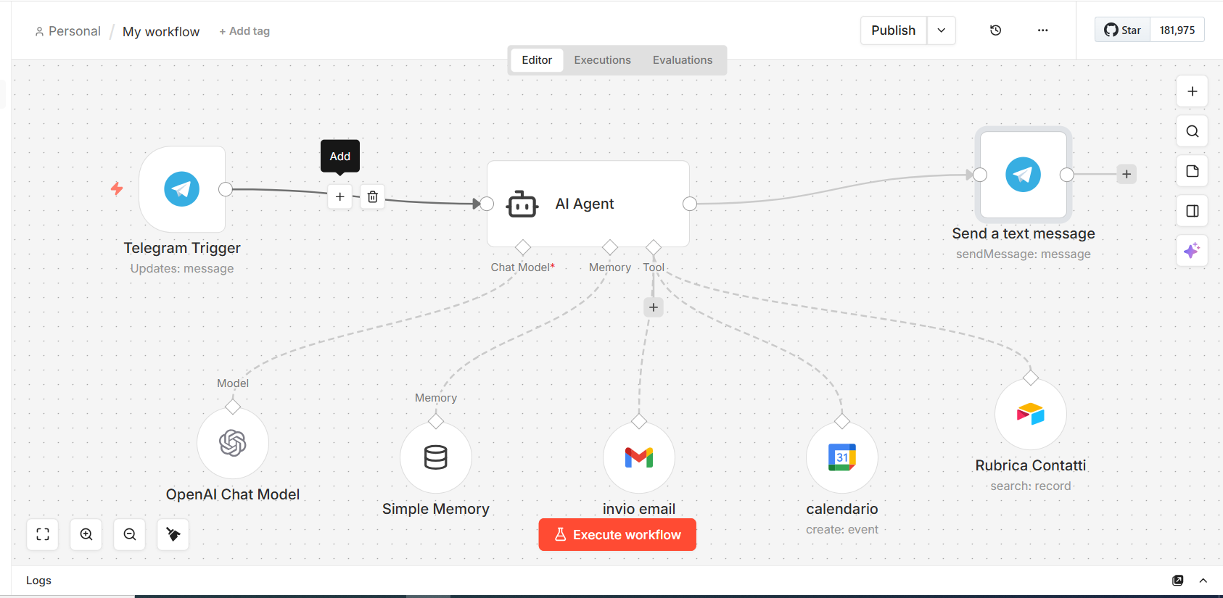Add a node after Send a text message

point(1127,174)
